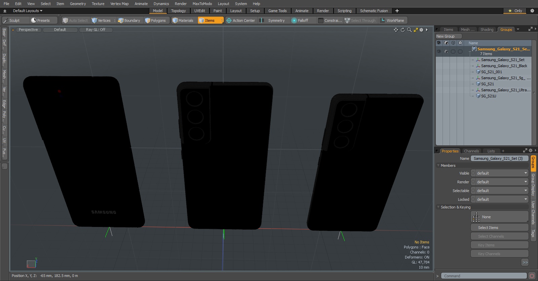
Task: Open the Perspective view type dropdown
Action: pos(28,30)
